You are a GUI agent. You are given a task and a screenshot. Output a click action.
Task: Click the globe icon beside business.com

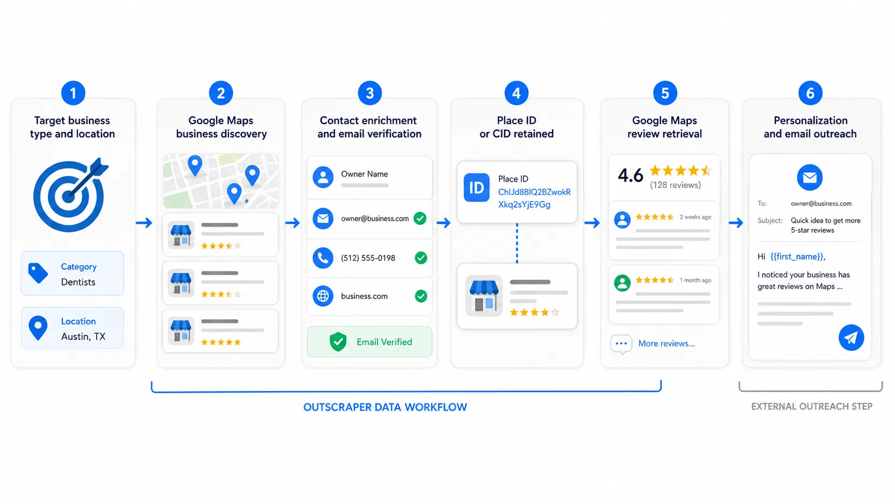323,296
